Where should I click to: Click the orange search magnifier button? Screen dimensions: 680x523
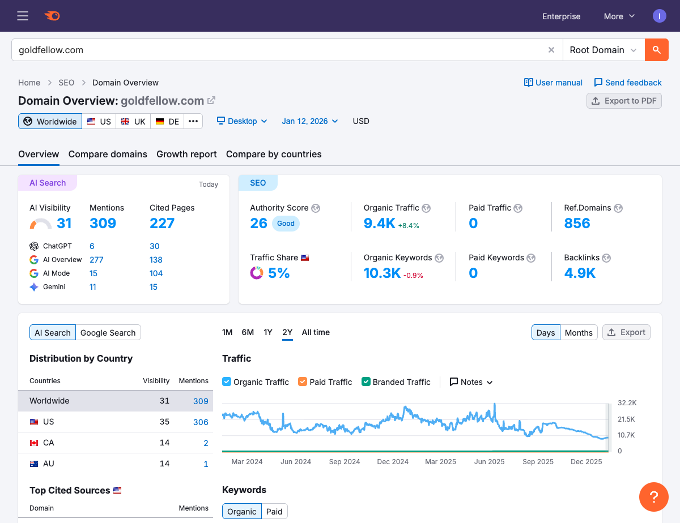point(656,50)
